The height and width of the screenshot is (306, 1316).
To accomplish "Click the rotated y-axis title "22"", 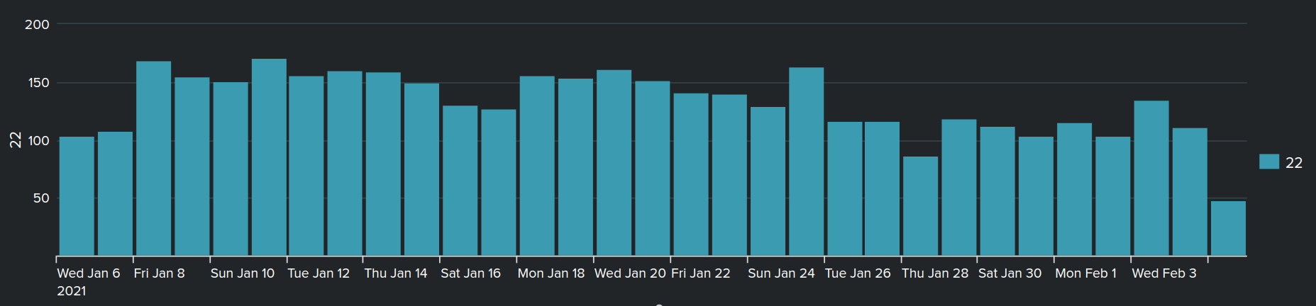I will (15, 140).
